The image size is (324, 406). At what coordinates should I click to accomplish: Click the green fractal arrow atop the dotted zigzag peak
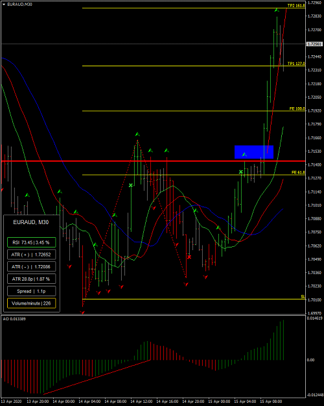click(x=137, y=134)
